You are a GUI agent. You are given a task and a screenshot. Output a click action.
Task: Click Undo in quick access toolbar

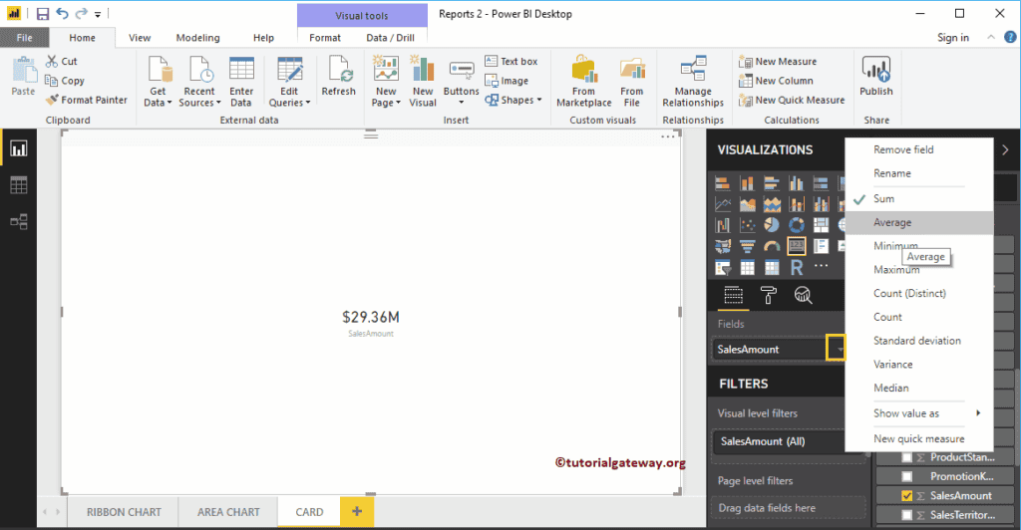62,14
